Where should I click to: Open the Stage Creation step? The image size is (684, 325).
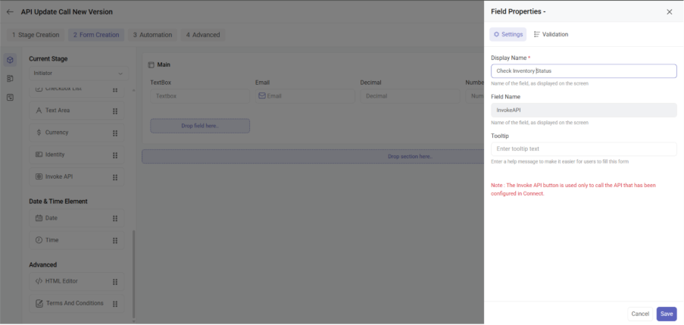point(36,35)
